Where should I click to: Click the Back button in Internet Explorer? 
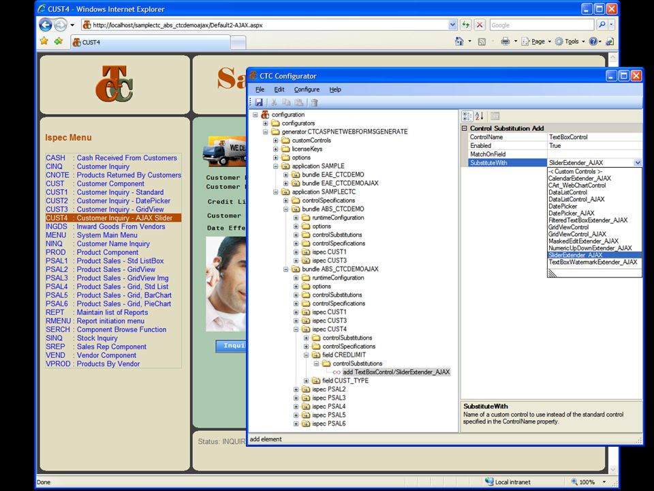point(46,25)
